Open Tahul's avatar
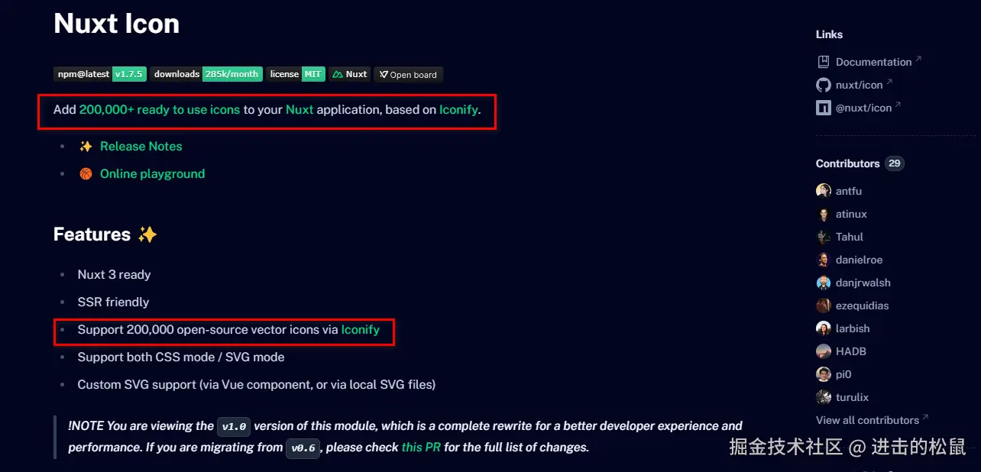The image size is (981, 472). click(x=823, y=237)
